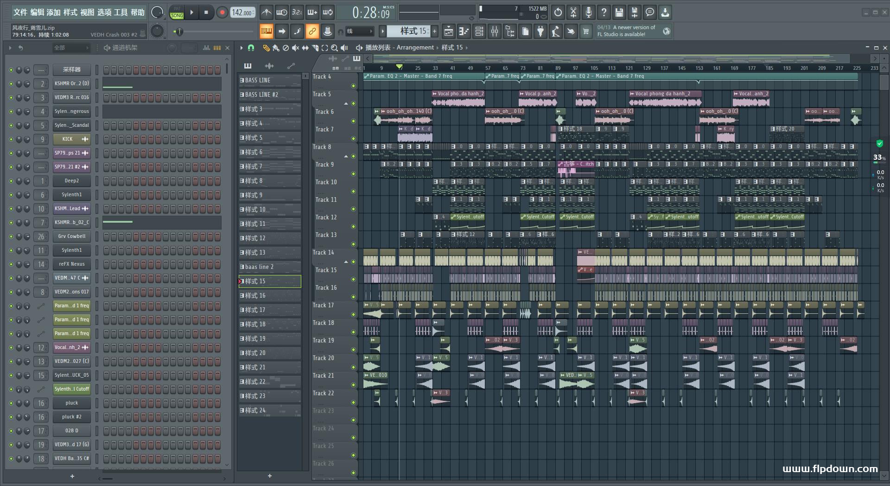Image resolution: width=890 pixels, height=486 pixels.
Task: Toggle mute LED for Sylenth1 channel 6
Action: (x=11, y=195)
